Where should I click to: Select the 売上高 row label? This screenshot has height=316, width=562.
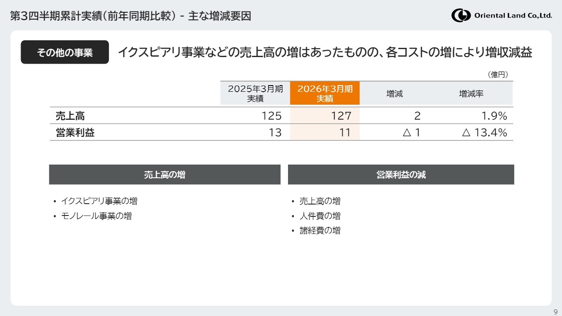point(70,116)
